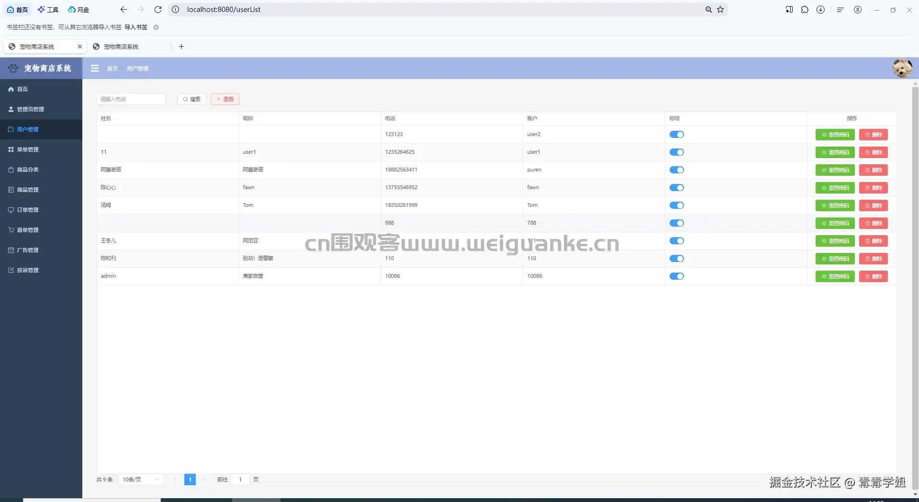The height and width of the screenshot is (502, 919).
Task: Toggle 停用 switch for user1
Action: (677, 152)
